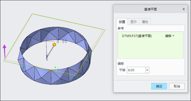The image size is (191, 101).
Task: Click empty area of 参考 collector
Action: pyautogui.click(x=151, y=49)
